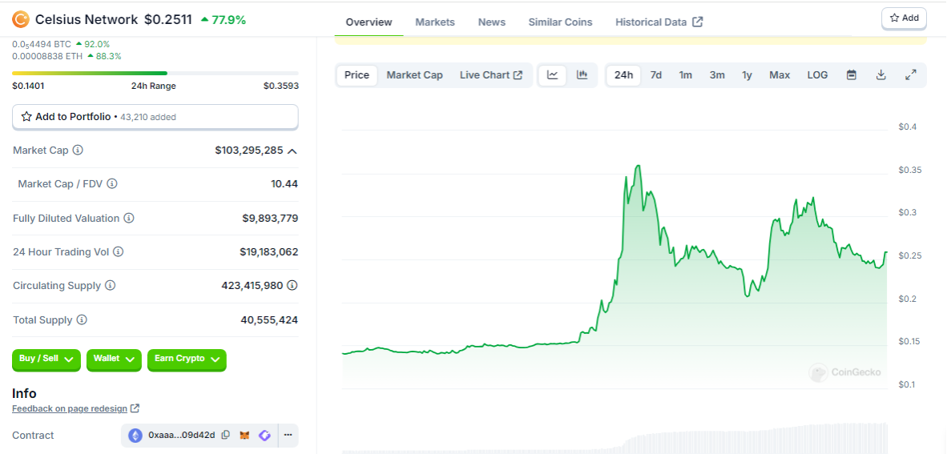The height and width of the screenshot is (454, 947).
Task: Click info icon next to 423,415,980
Action: point(293,285)
